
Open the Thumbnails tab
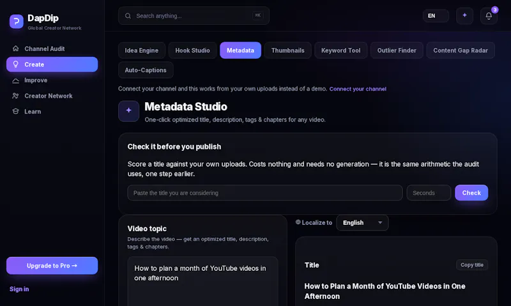pos(288,50)
